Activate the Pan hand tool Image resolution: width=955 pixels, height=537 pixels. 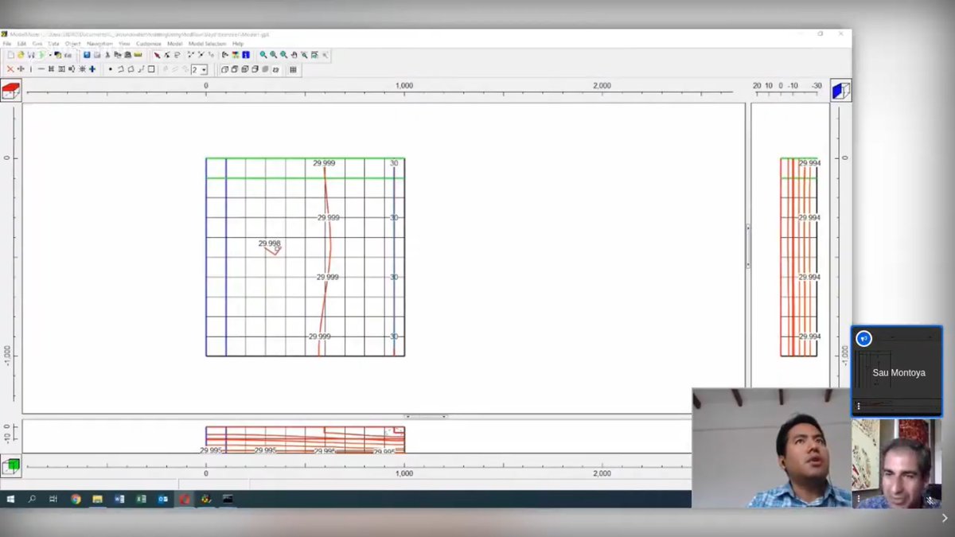pos(294,55)
